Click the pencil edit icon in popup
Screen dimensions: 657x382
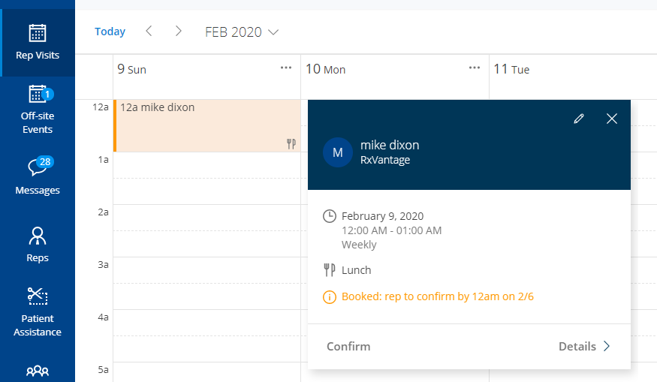pyautogui.click(x=578, y=119)
